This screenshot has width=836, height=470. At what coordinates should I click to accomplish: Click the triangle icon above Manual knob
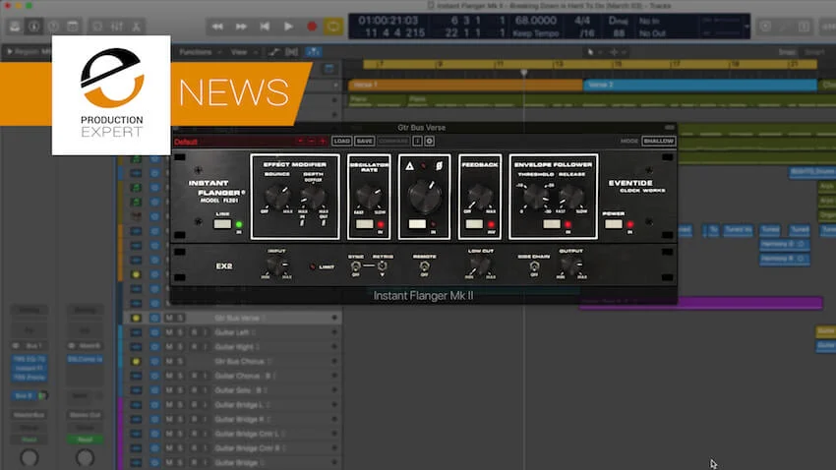(x=409, y=166)
